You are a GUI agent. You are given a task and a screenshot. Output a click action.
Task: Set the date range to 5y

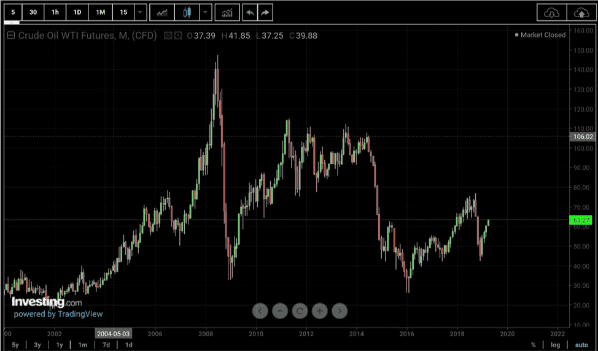click(15, 345)
